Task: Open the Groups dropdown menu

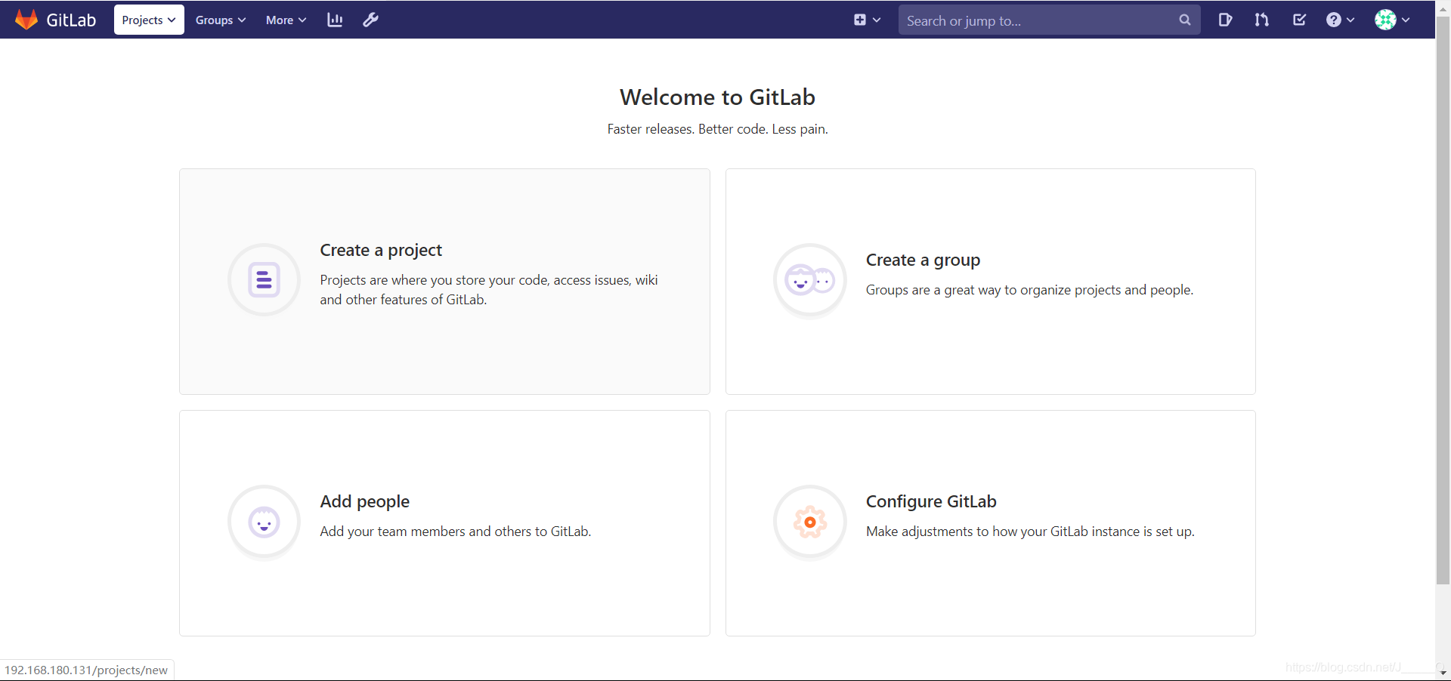Action: coord(221,20)
